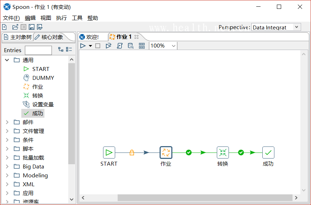Select the 成功 node on the canvas
The height and width of the screenshot is (205, 311).
tap(268, 153)
